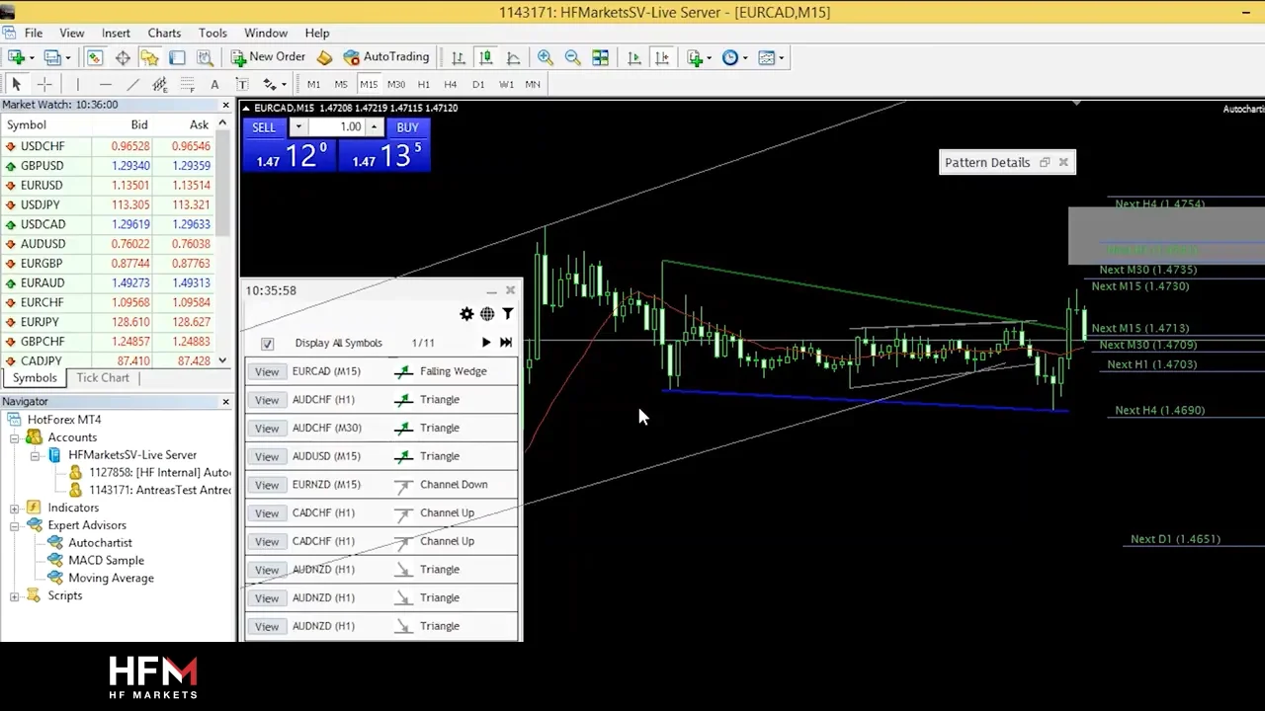
Task: Open the Insert menu
Action: pyautogui.click(x=116, y=33)
